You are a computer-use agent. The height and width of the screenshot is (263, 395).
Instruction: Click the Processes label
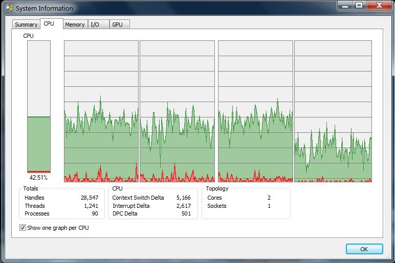tap(37, 213)
